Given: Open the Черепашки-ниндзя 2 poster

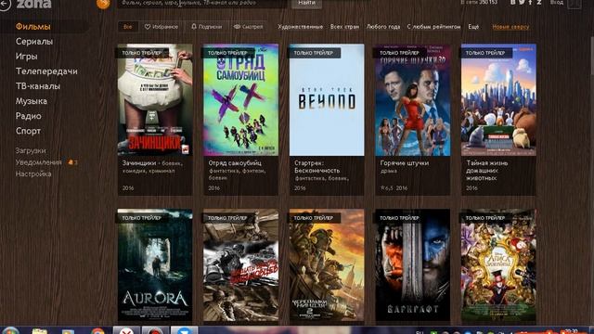Looking at the screenshot, I should (327, 265).
